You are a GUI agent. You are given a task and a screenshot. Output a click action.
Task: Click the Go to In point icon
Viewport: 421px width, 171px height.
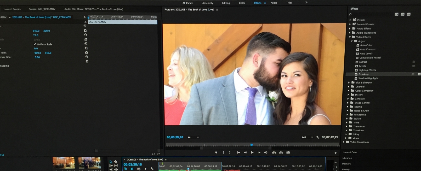pyautogui.click(x=238, y=152)
